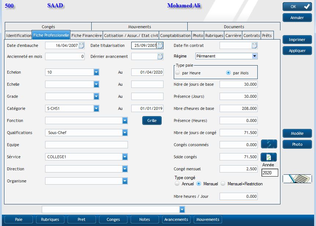Select the Annuel leave type

pyautogui.click(x=178, y=184)
